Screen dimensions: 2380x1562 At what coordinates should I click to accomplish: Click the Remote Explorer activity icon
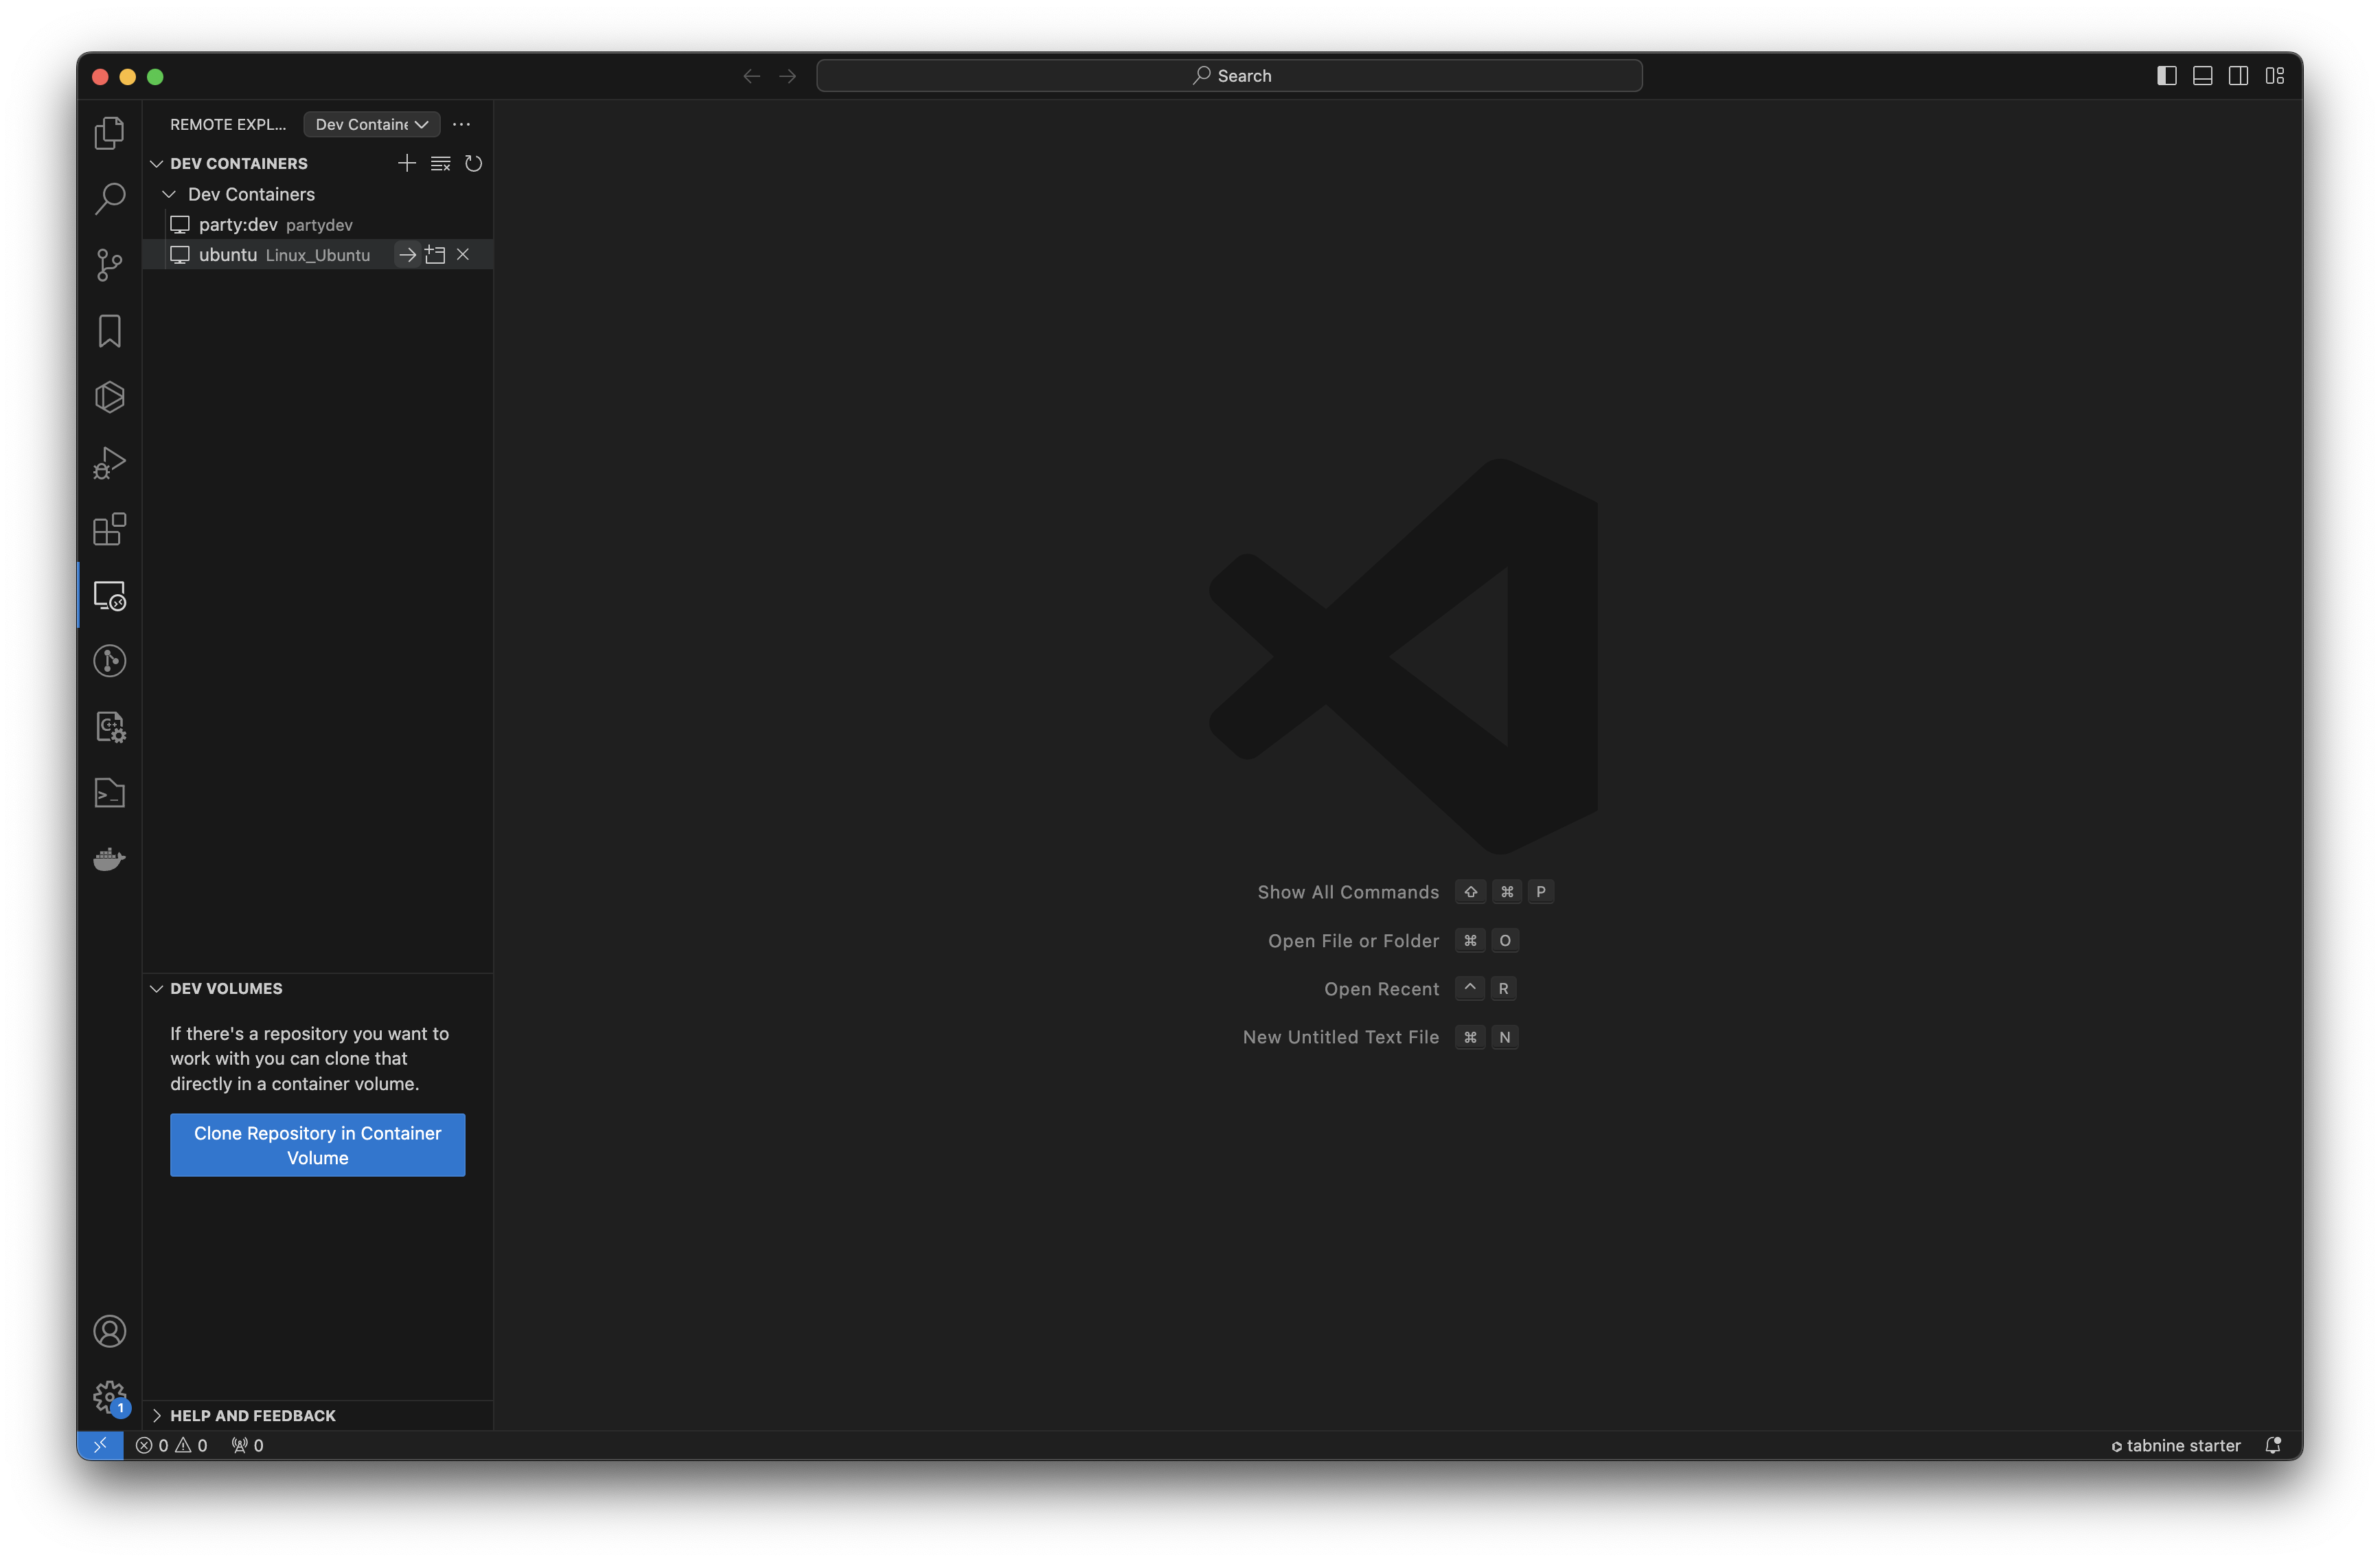pos(109,596)
